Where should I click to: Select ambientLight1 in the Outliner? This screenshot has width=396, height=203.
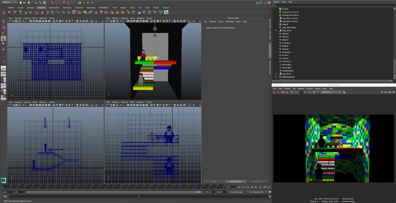(x=288, y=71)
